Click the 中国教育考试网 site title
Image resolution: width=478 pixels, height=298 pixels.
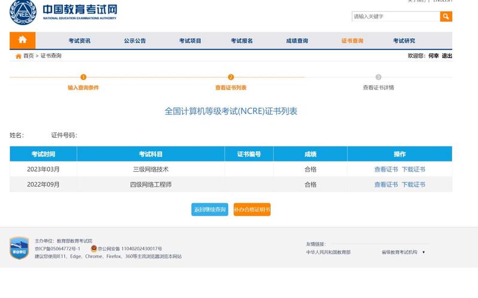(80, 10)
